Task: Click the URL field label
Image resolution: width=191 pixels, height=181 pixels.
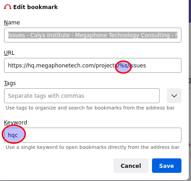Action: [9, 53]
